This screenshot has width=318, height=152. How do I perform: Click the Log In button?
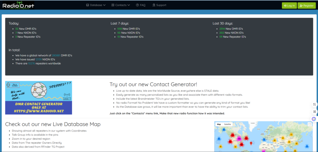(x=289, y=6)
